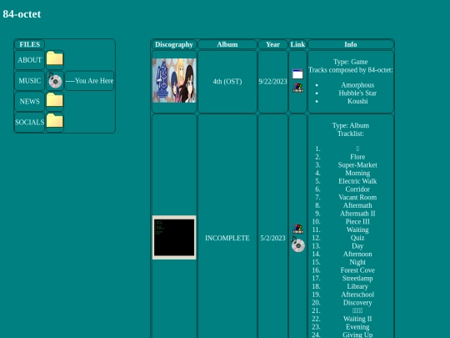Click the Aftermath II track entry
This screenshot has width=450, height=338.
point(357,214)
